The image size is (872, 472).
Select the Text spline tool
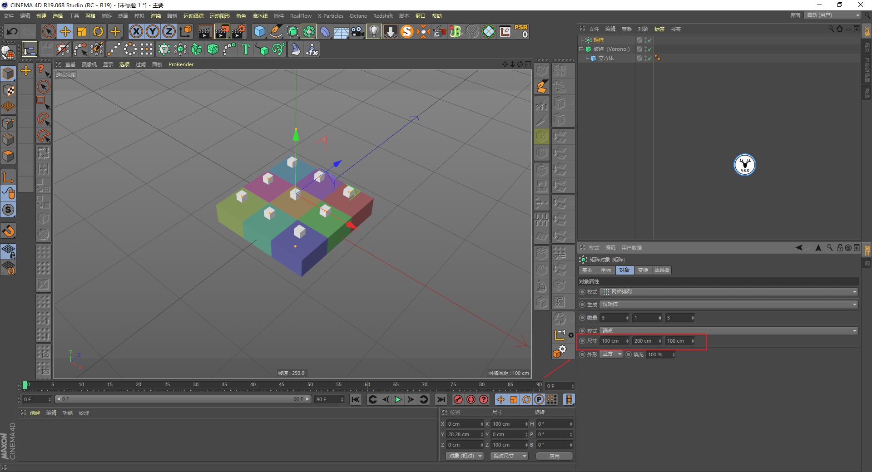tap(246, 49)
